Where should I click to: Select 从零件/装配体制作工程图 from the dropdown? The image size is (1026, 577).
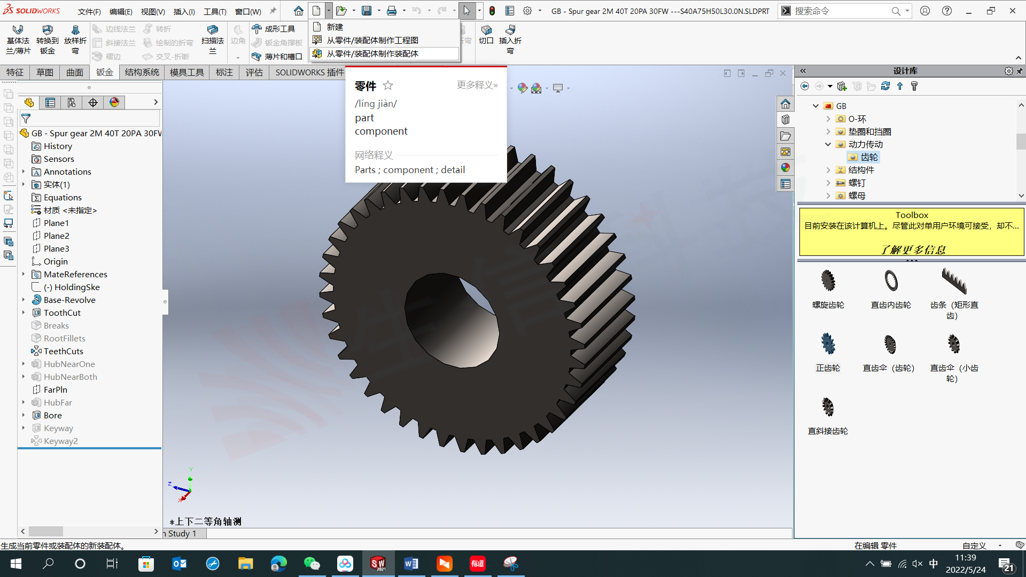(384, 40)
